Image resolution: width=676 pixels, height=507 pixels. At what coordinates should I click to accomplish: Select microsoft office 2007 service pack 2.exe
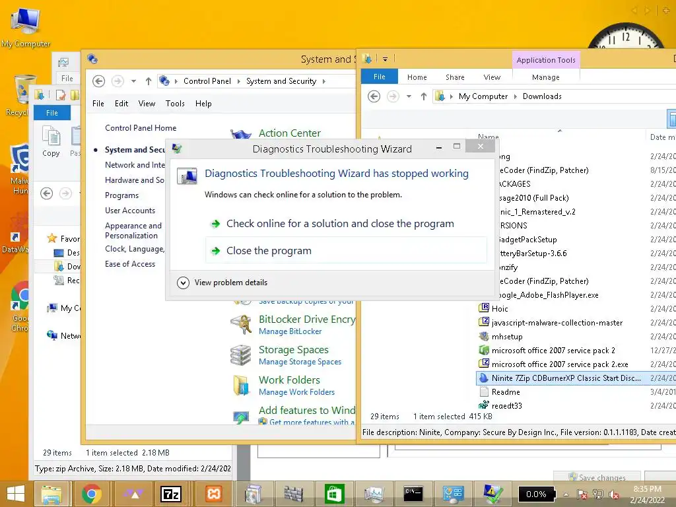pos(560,364)
